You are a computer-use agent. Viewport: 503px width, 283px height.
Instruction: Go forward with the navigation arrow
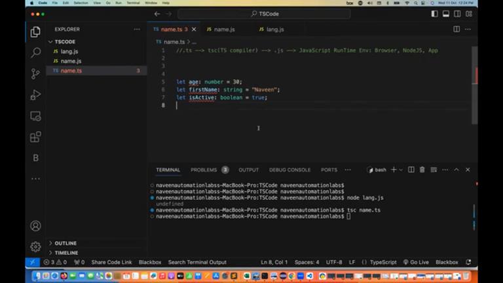click(169, 14)
